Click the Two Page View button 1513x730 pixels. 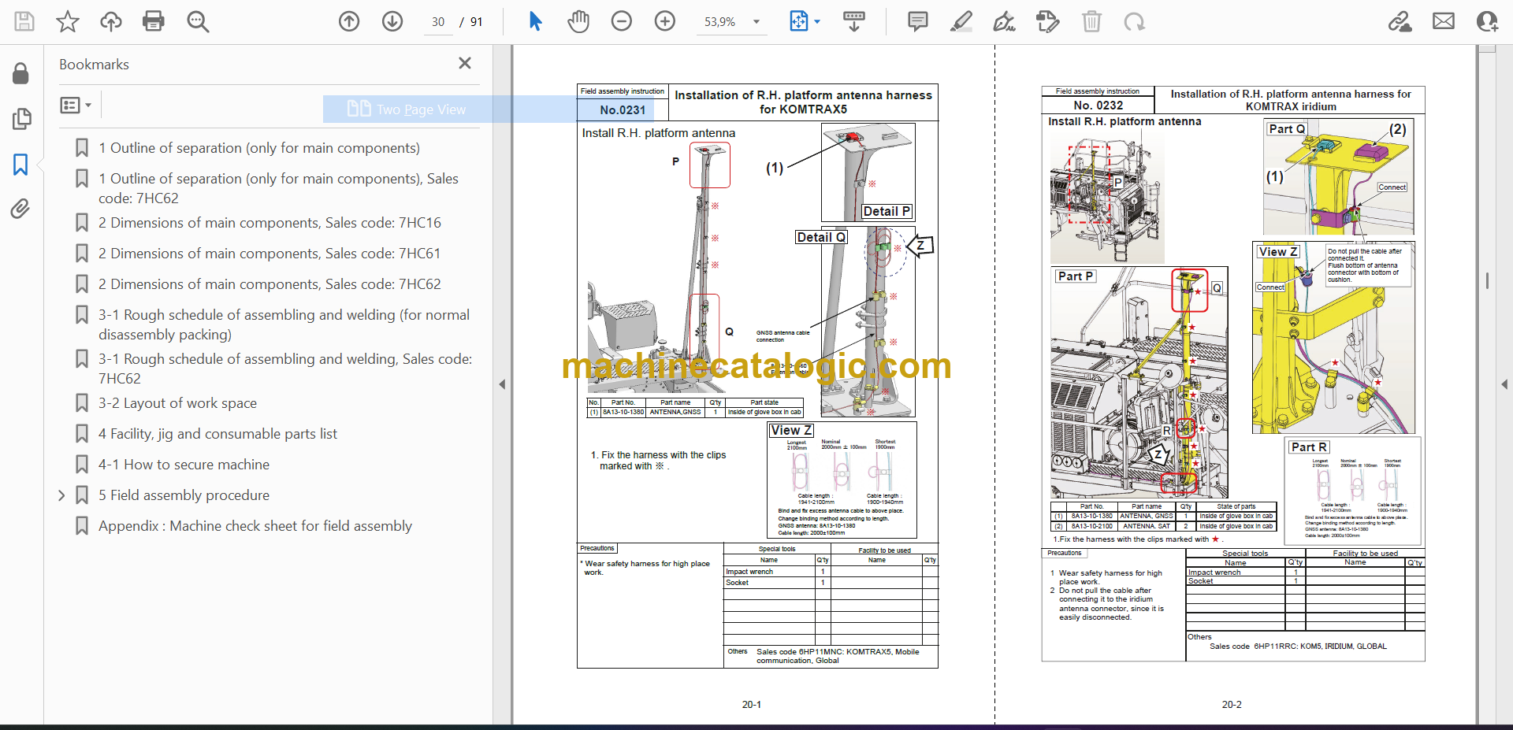(407, 109)
